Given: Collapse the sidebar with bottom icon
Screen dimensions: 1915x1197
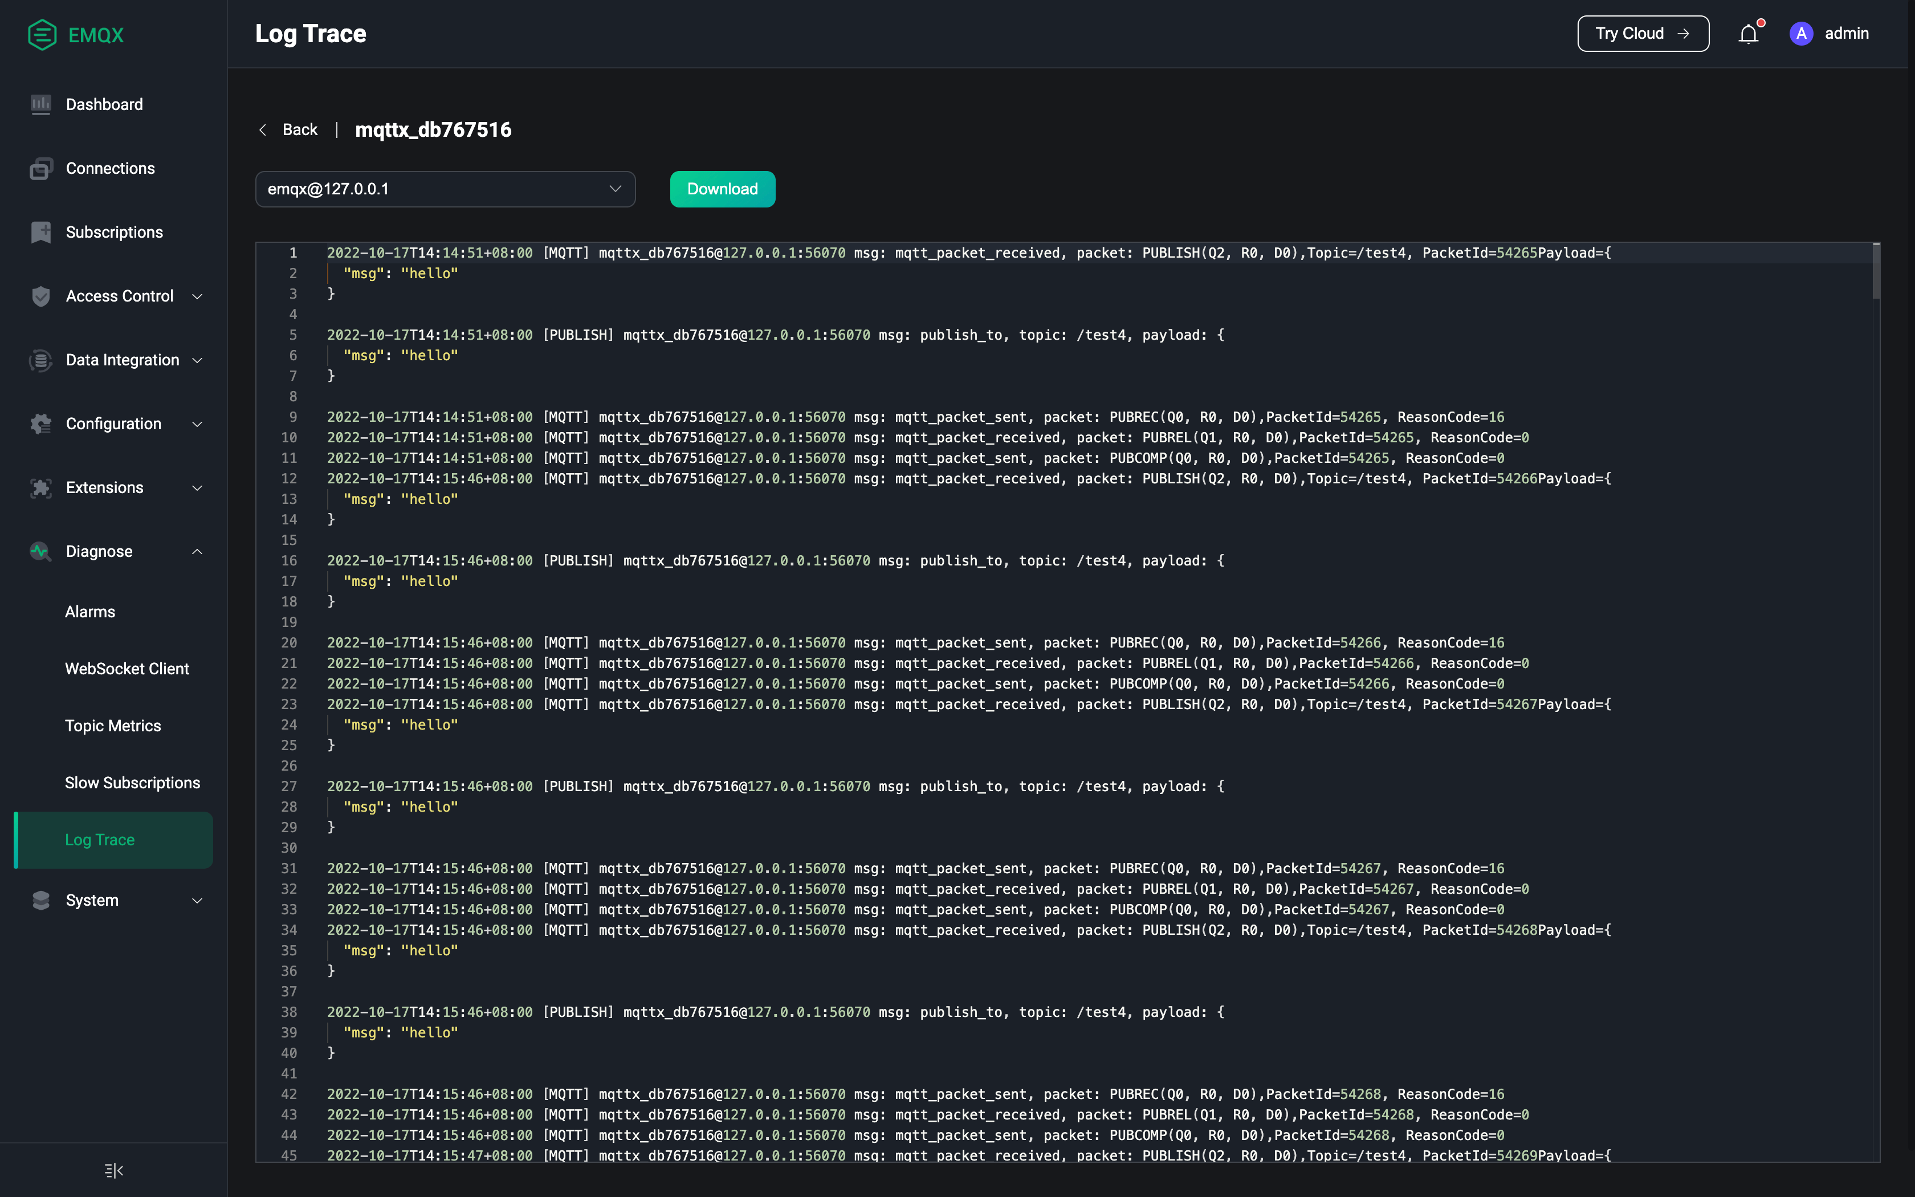Looking at the screenshot, I should (114, 1170).
